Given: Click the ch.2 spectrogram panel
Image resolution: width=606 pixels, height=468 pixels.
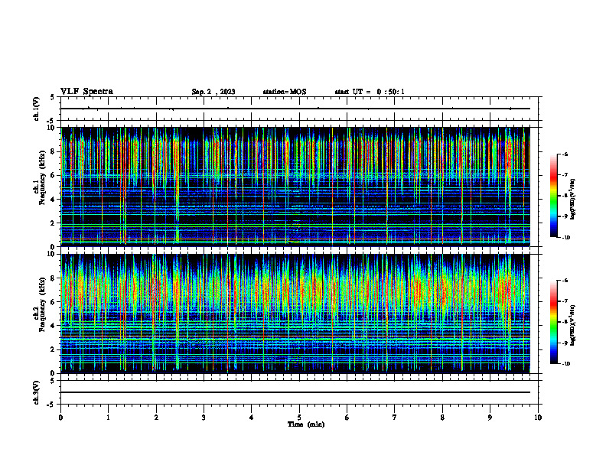Looking at the screenshot, I should [295, 314].
